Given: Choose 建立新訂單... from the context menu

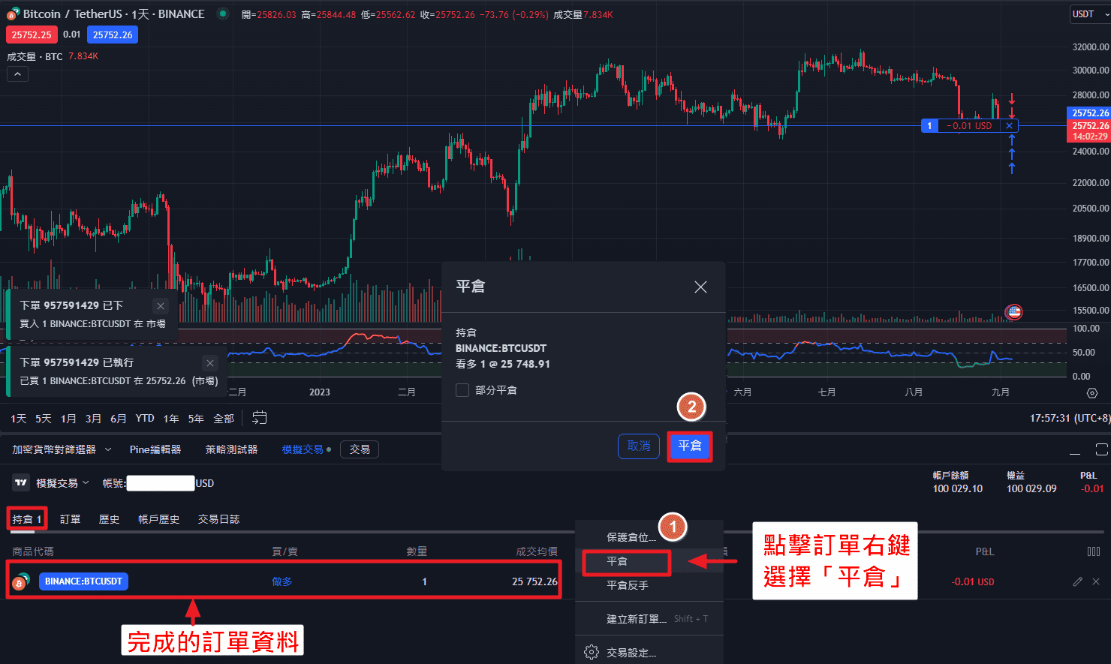Looking at the screenshot, I should [x=649, y=619].
